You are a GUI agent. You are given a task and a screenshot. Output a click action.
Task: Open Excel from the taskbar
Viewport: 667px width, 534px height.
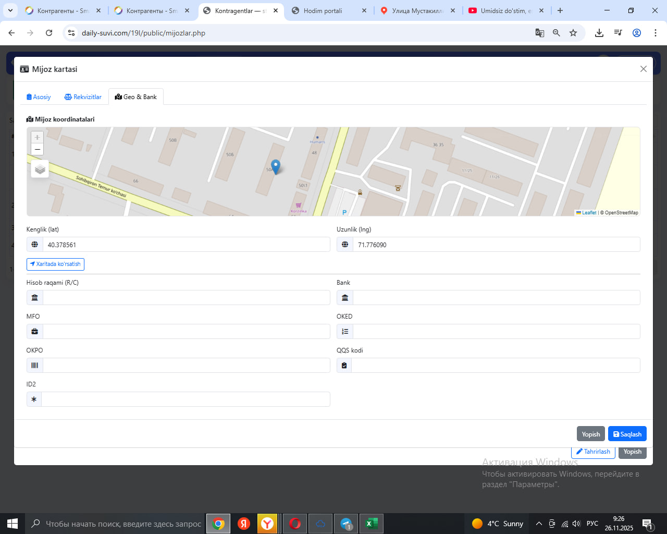(x=371, y=524)
